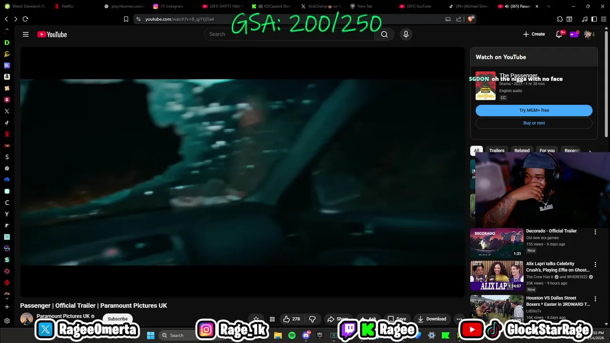
Task: Open the Alix Lapri video thumbnail
Action: pos(497,275)
